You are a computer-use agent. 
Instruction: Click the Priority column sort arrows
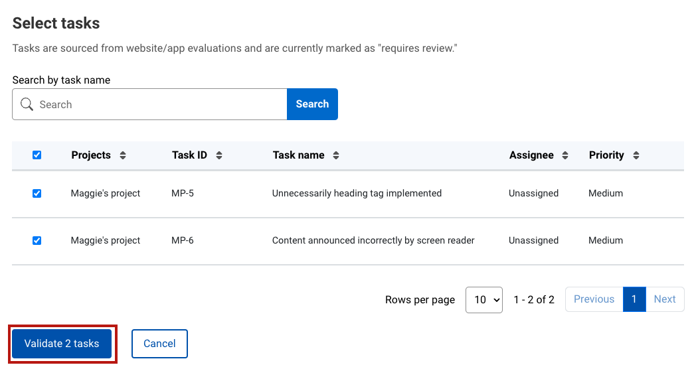pos(636,155)
